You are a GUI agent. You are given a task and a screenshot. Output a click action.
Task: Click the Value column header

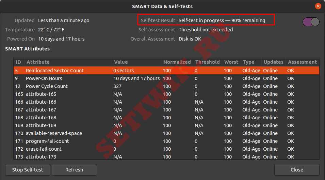(x=121, y=62)
